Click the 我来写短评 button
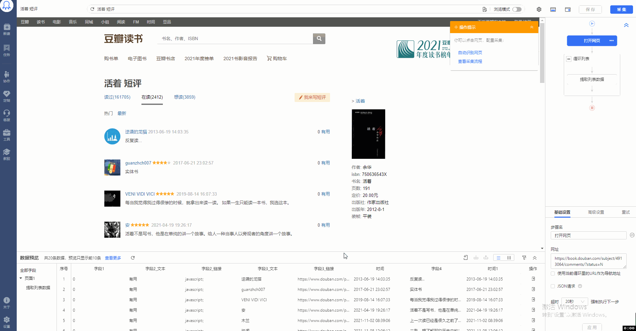Image resolution: width=636 pixels, height=331 pixels. pos(312,97)
